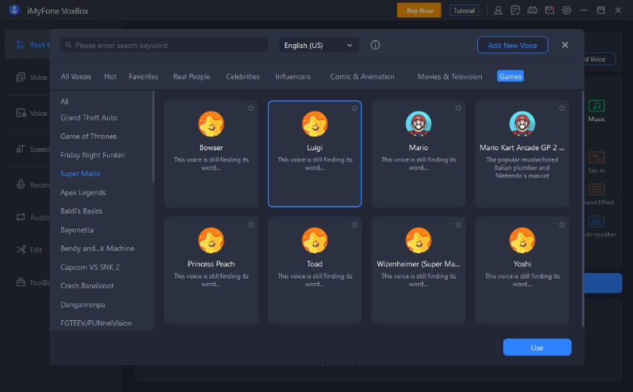Select the All category in list
This screenshot has width=633, height=392.
pos(64,101)
